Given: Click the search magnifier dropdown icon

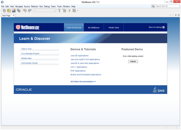Looking at the screenshot, I should click(x=153, y=6).
